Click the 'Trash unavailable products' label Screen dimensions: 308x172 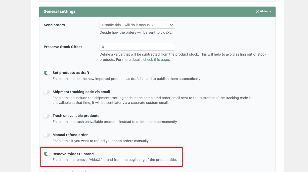click(76, 116)
